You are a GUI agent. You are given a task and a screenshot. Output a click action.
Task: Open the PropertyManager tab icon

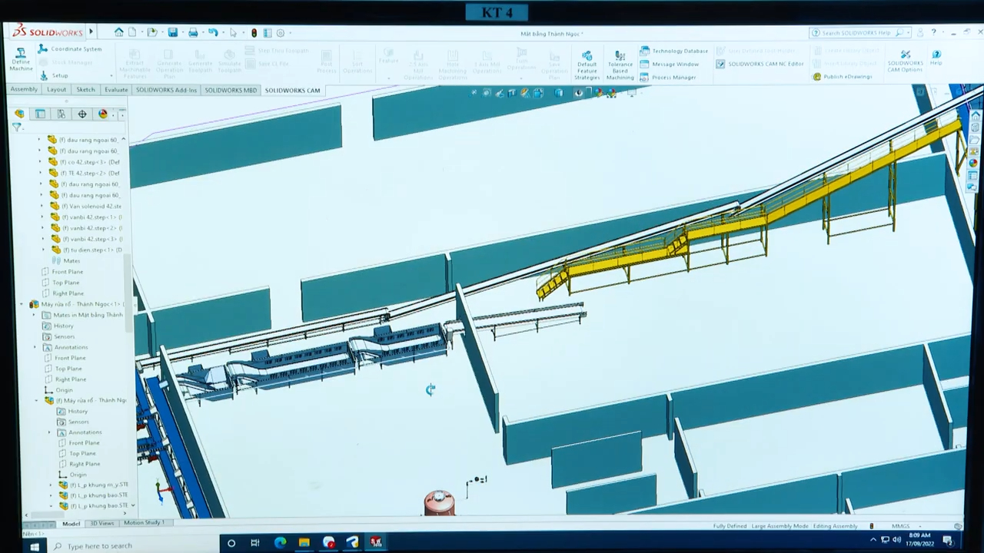[40, 114]
